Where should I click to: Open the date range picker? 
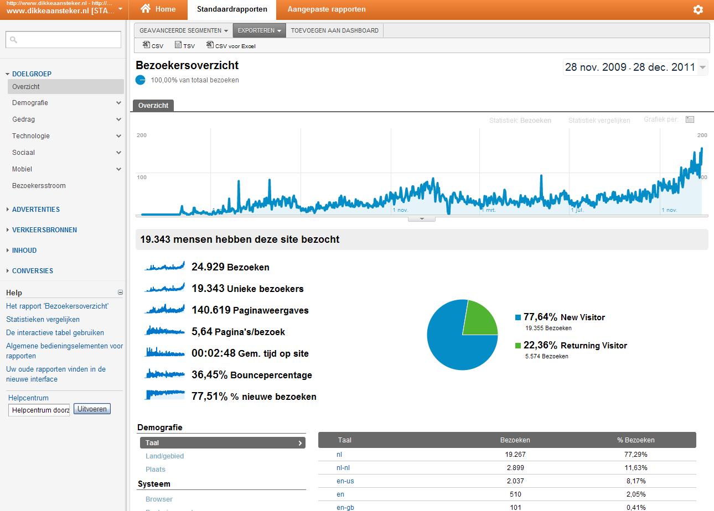pos(635,67)
